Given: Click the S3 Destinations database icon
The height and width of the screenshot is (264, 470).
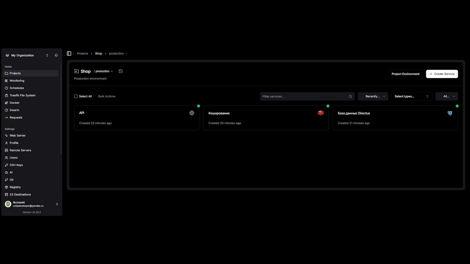Looking at the screenshot, I should (6, 194).
